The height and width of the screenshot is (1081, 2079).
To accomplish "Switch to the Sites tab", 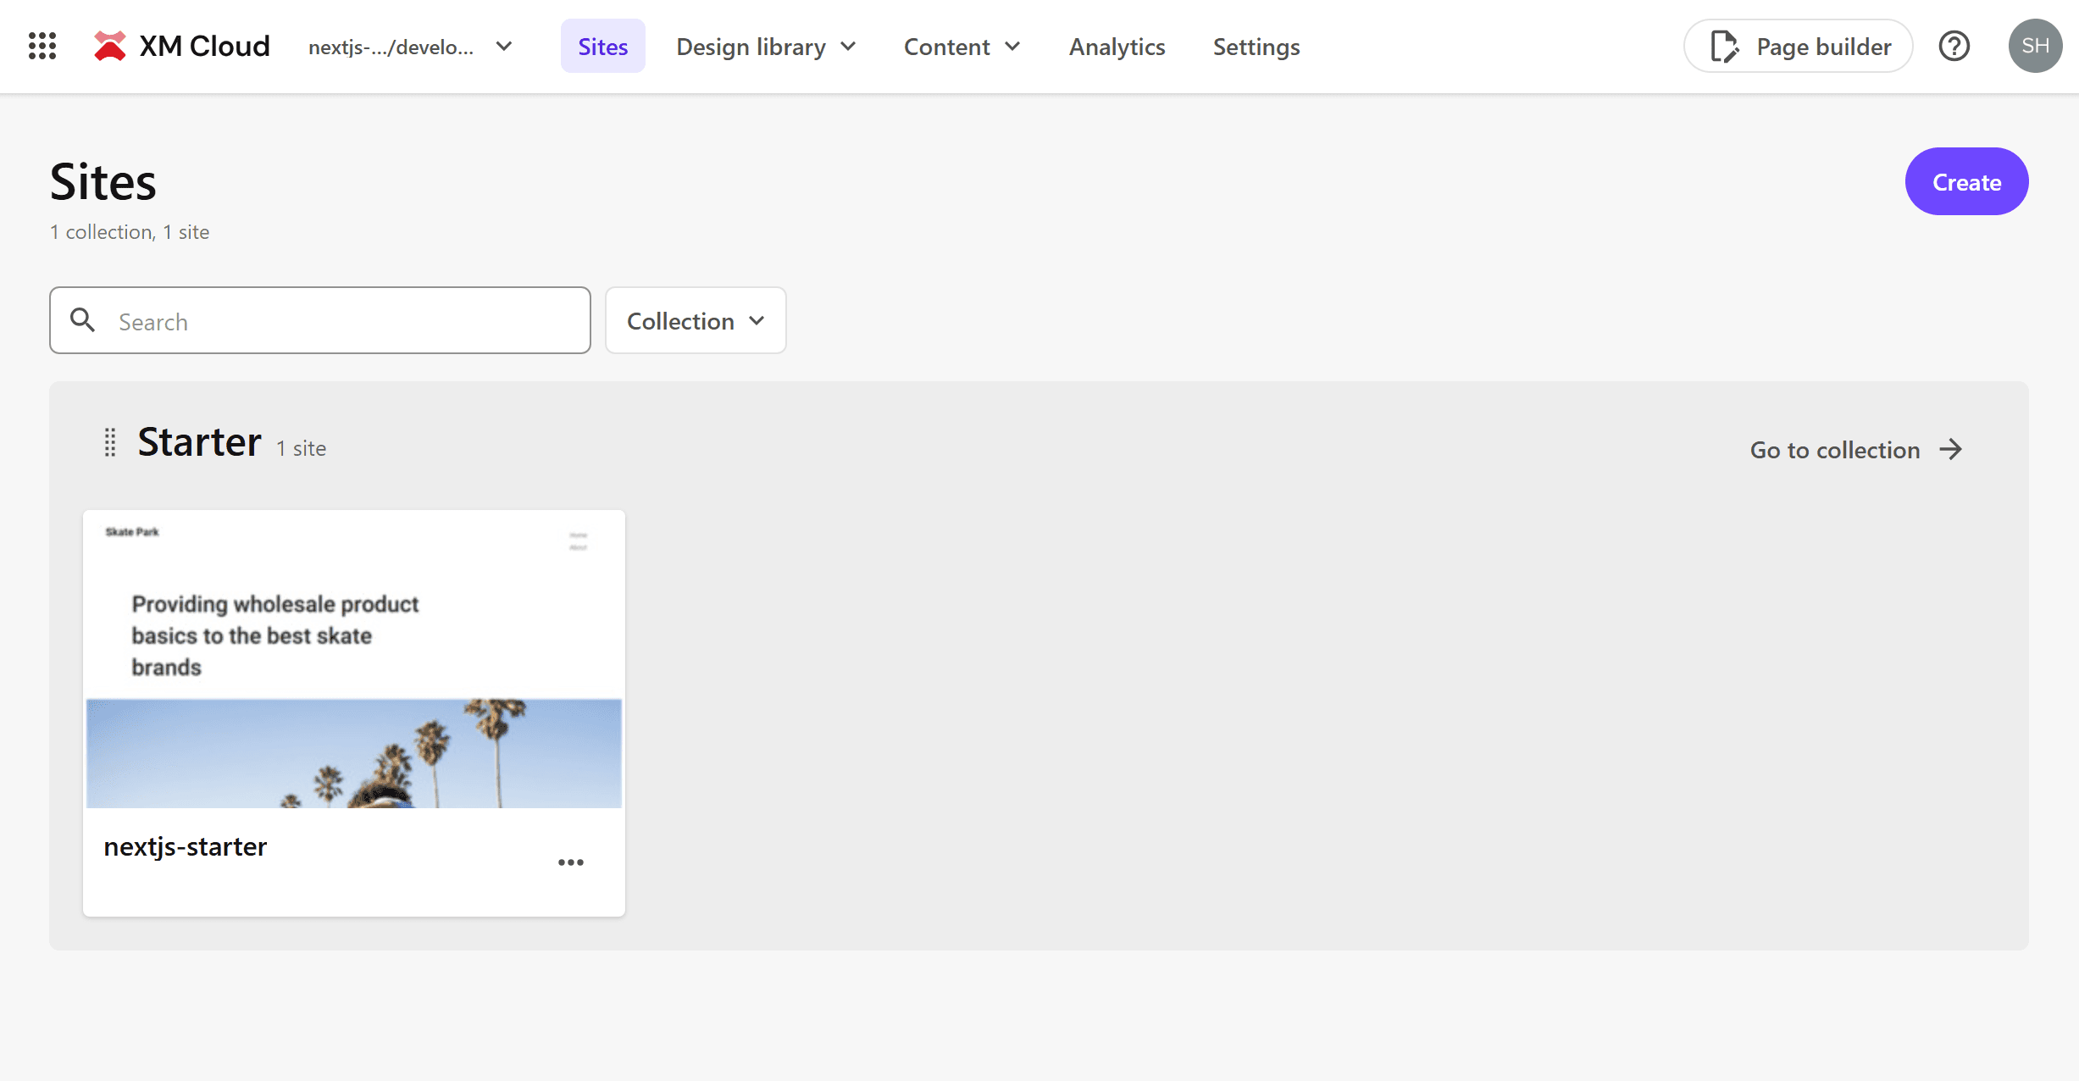I will pyautogui.click(x=602, y=47).
